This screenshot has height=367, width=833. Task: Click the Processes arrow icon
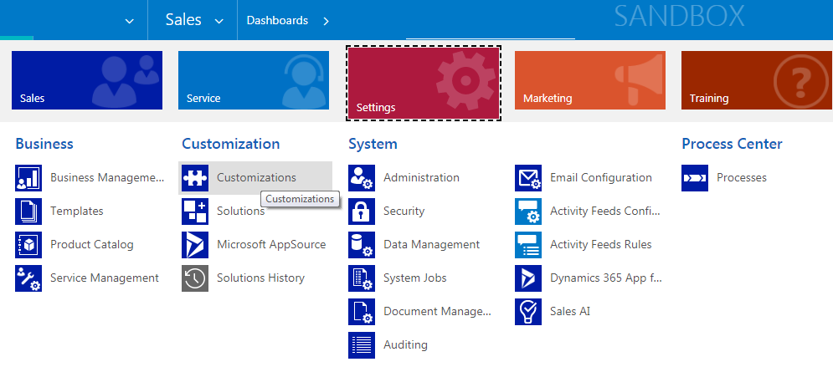[695, 178]
